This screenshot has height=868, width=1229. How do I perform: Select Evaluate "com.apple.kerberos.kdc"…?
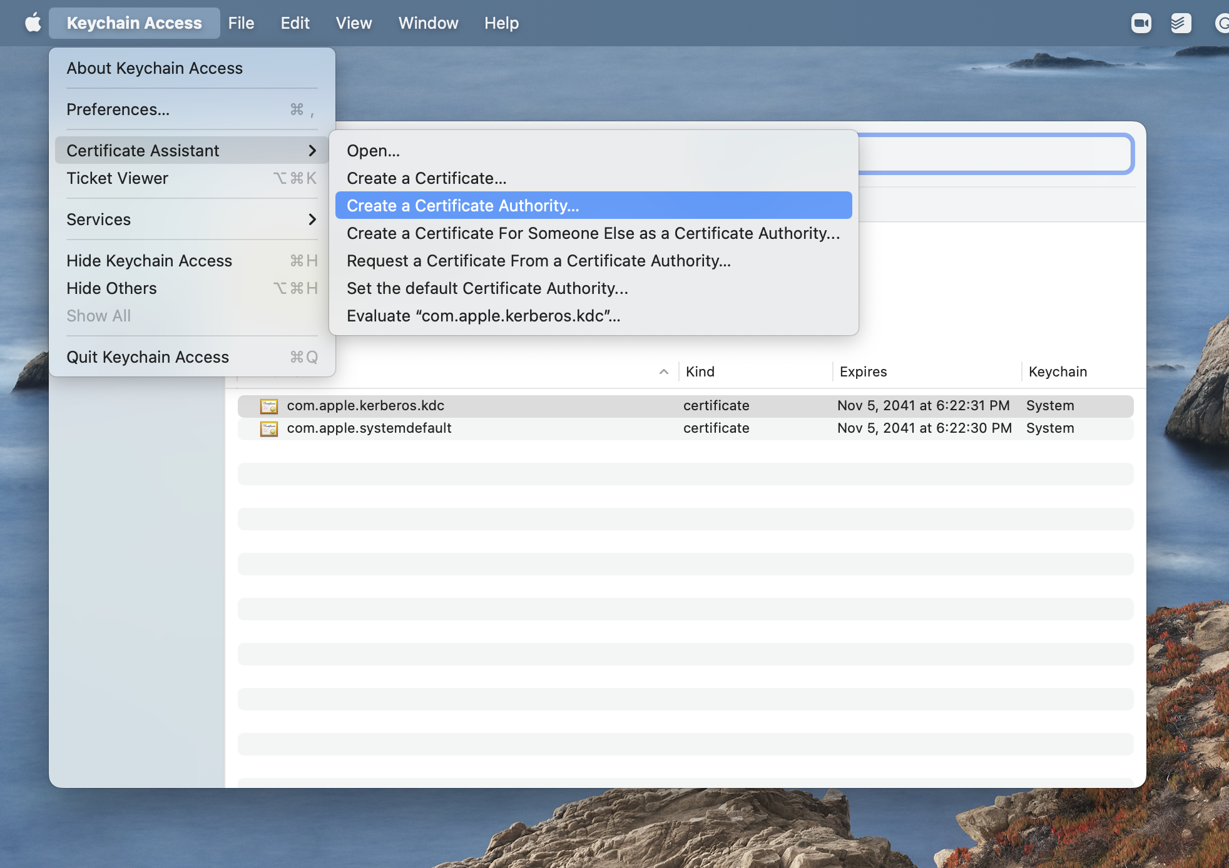594,316
